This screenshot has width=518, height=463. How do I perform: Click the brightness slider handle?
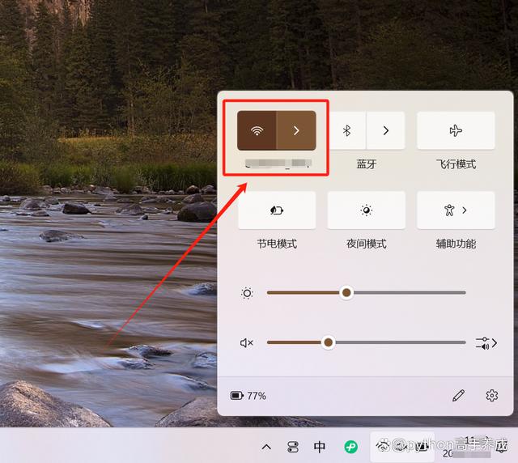[346, 292]
